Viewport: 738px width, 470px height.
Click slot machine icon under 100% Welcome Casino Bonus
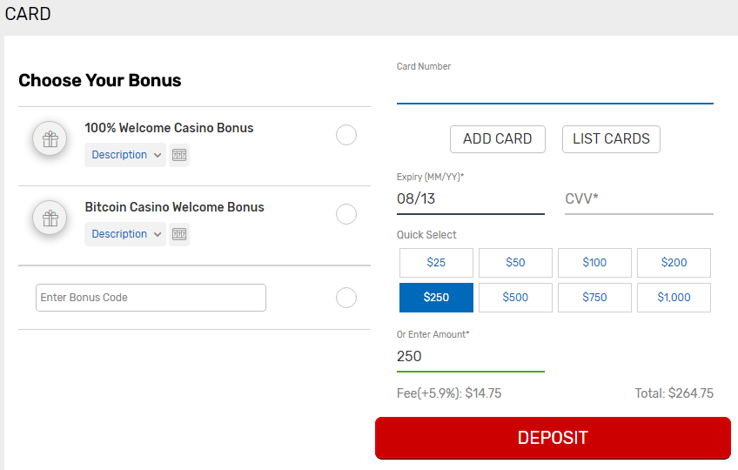pos(179,155)
